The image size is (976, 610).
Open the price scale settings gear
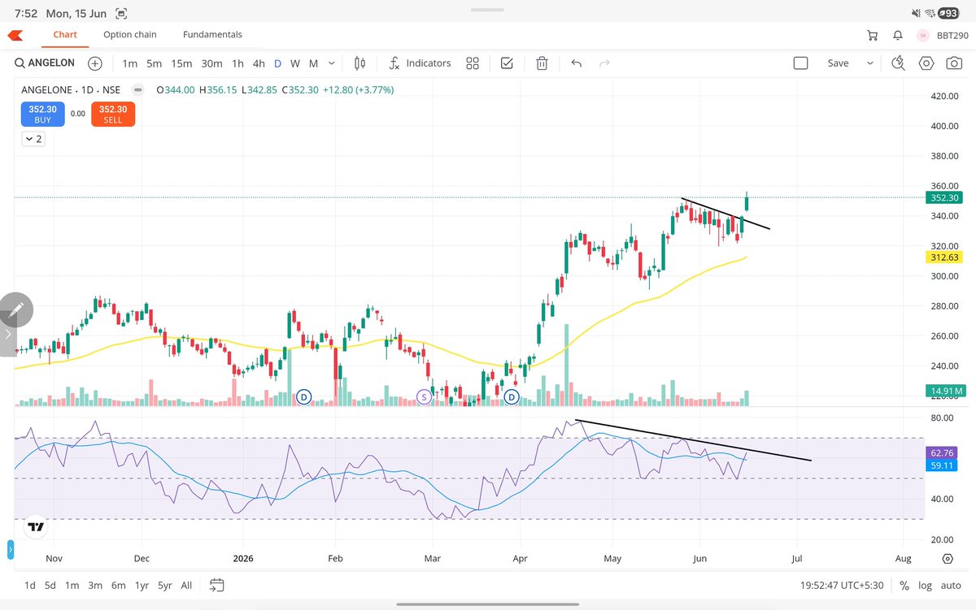click(x=948, y=559)
